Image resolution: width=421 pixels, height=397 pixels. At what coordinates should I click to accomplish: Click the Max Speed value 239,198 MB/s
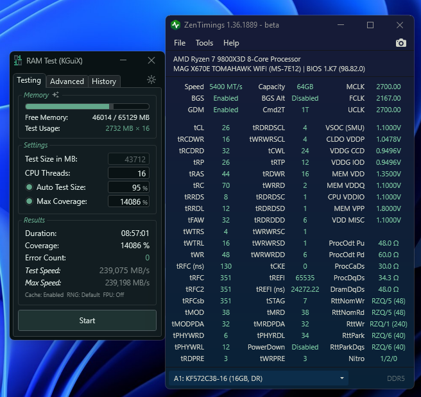127,282
